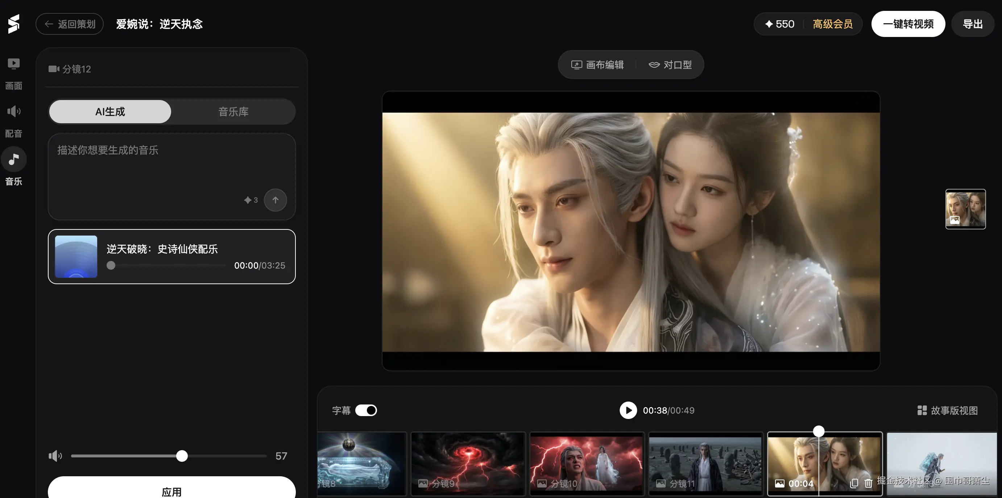Click the app logo at top left

click(14, 24)
